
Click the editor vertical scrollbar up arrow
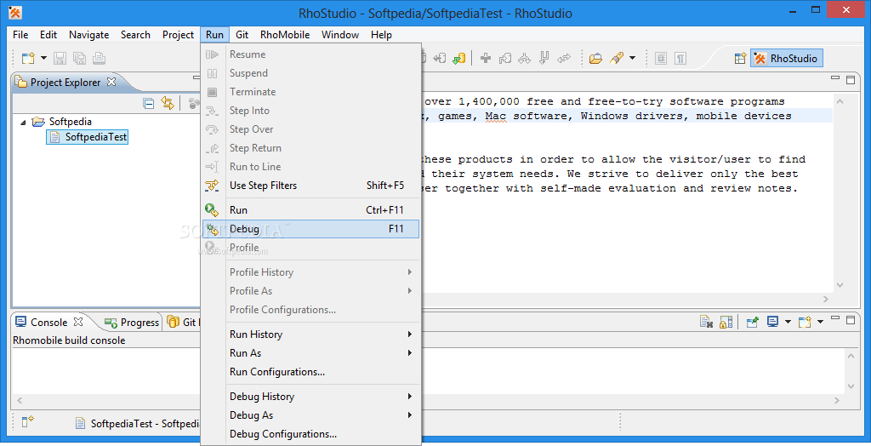[x=840, y=102]
